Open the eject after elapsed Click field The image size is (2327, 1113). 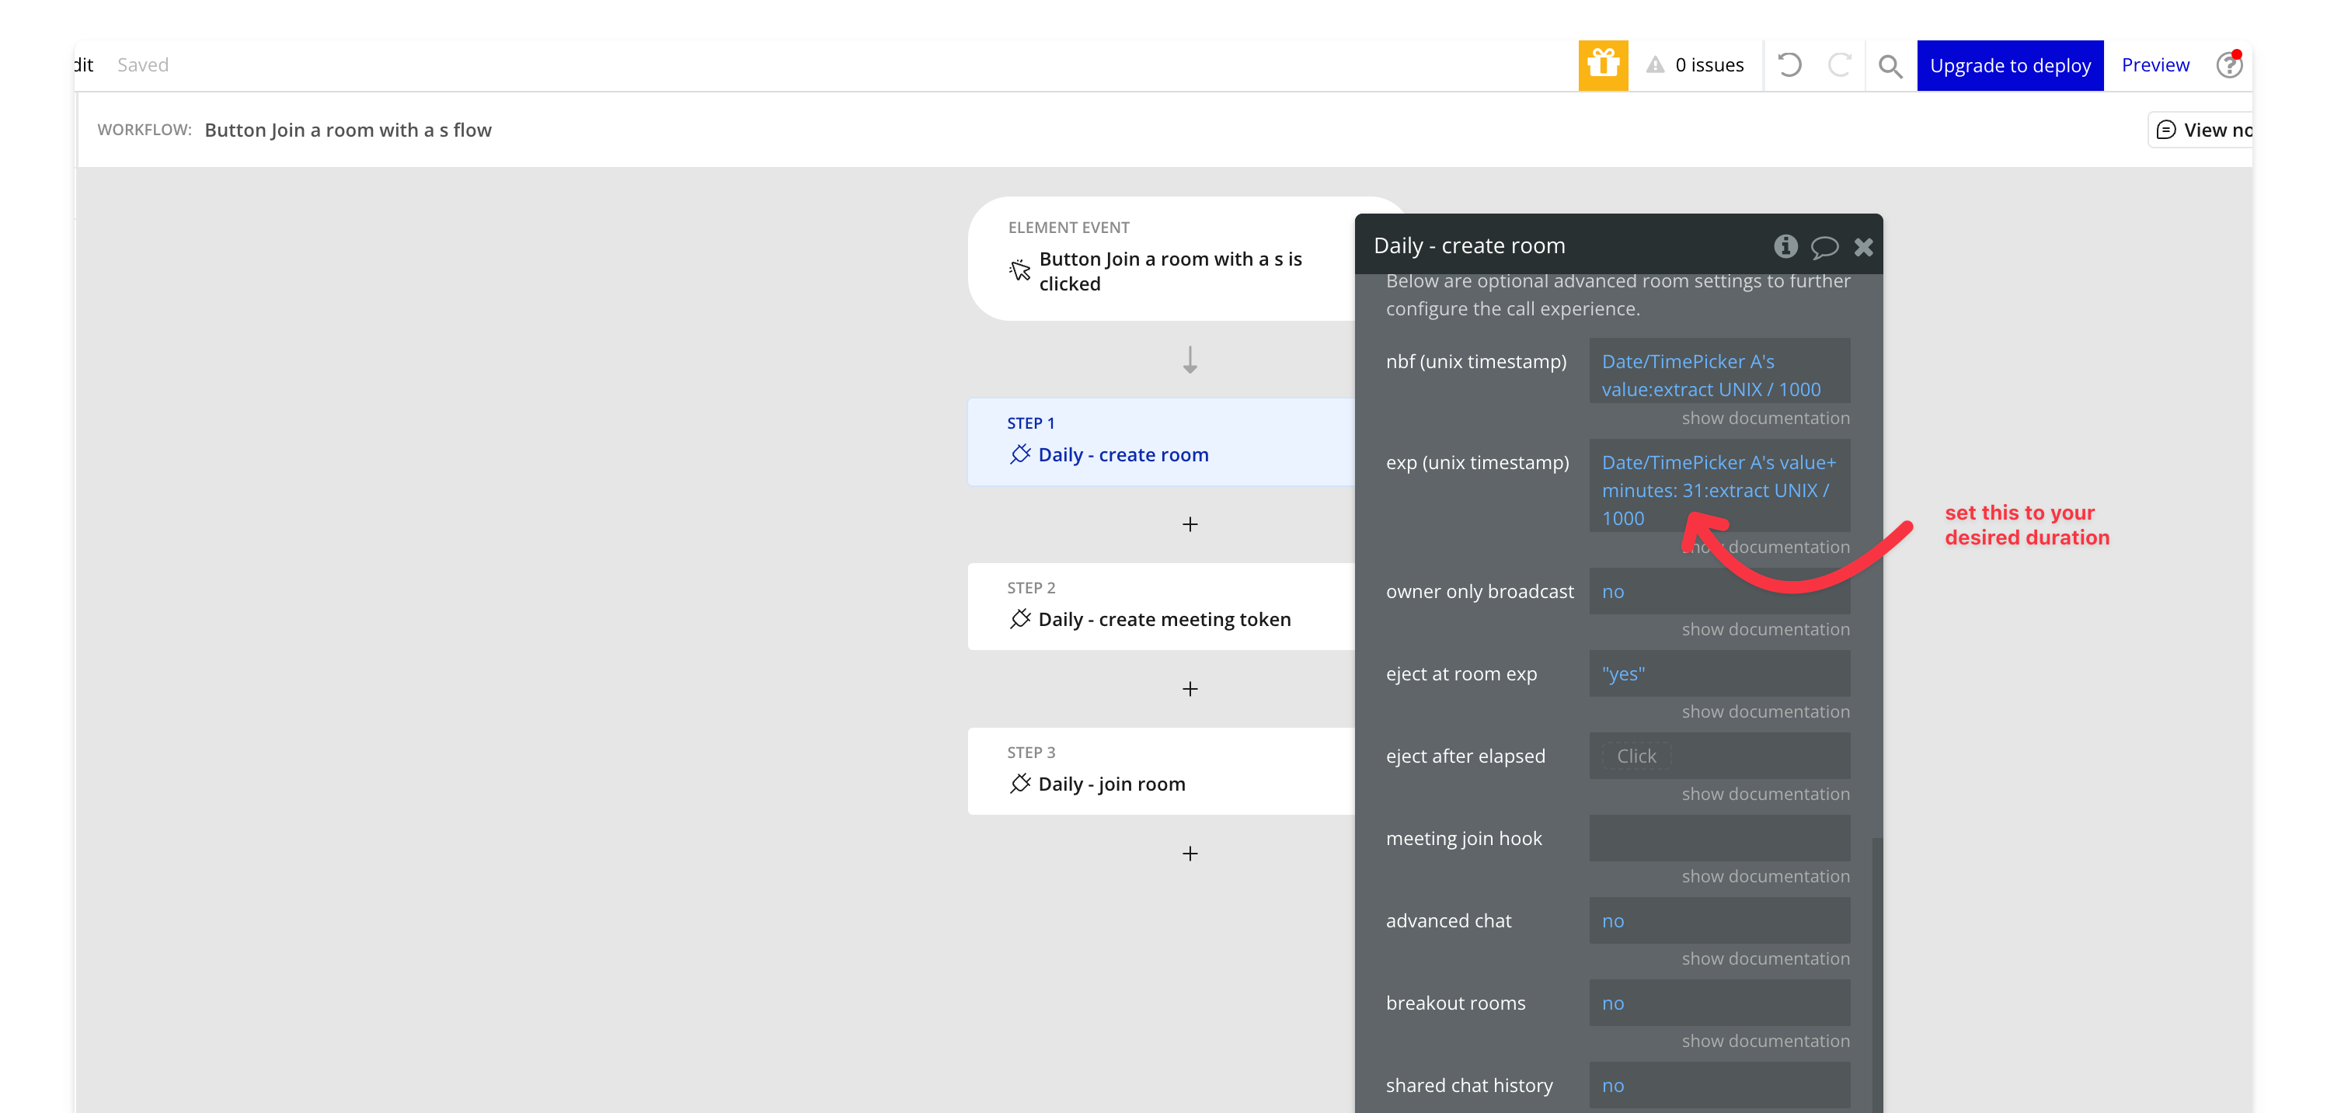(1637, 756)
